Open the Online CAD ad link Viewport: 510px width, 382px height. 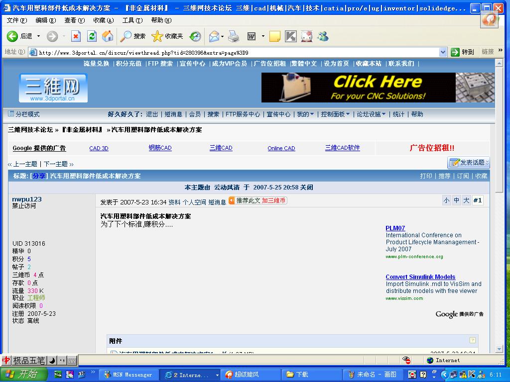[x=281, y=148]
